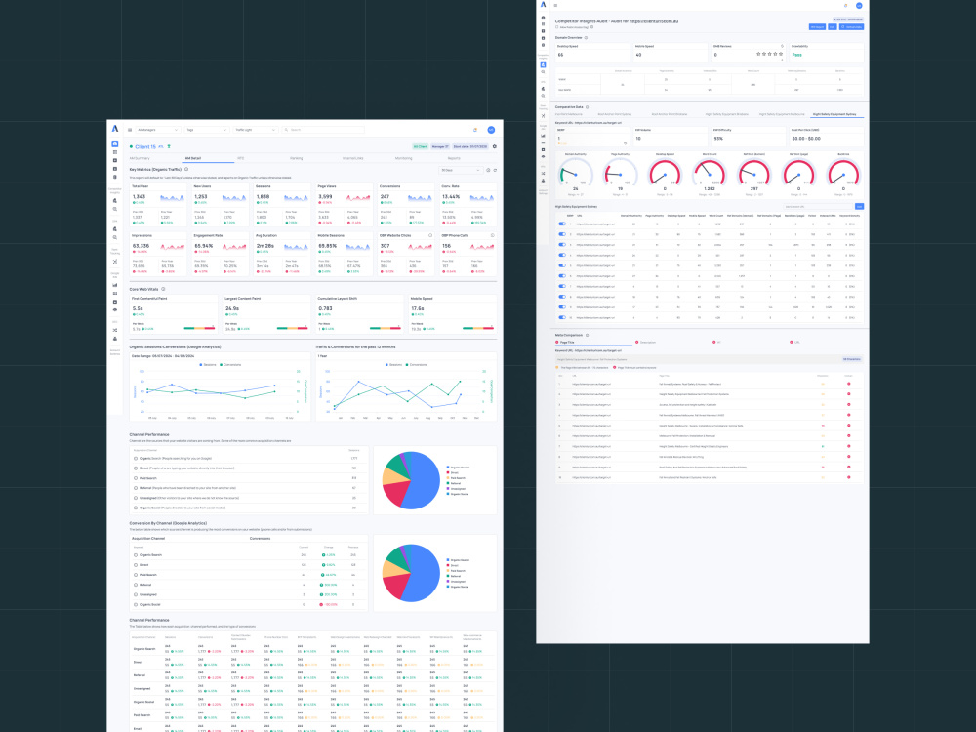Screen dimensions: 976x732
Task: Click refresh icon next to 30 Days dropdown
Action: pos(495,170)
